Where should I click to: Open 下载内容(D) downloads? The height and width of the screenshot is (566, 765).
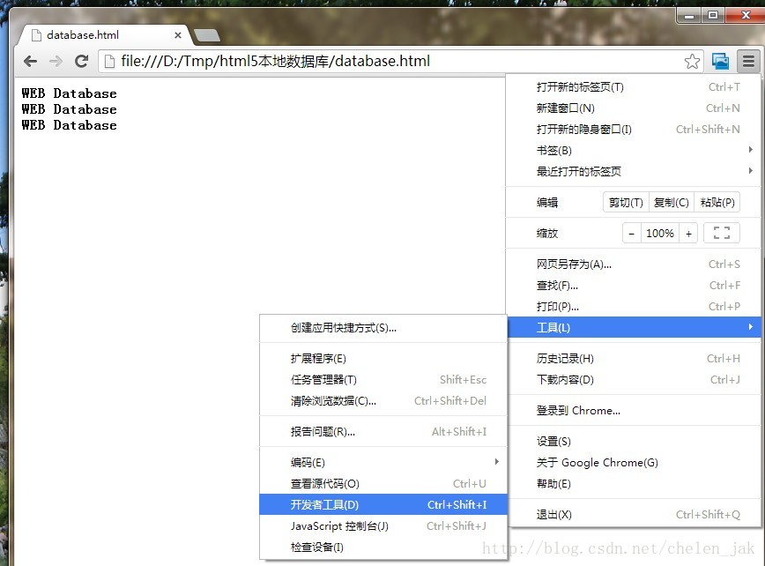634,380
